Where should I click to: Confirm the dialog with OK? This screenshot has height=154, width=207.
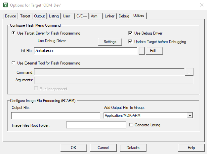[73, 148]
